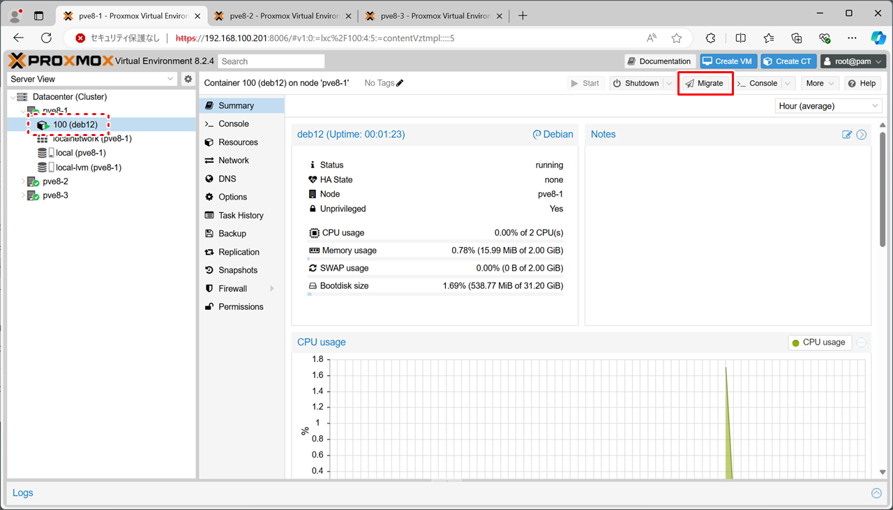Add page to favorites star icon
The height and width of the screenshot is (510, 893).
[x=676, y=38]
